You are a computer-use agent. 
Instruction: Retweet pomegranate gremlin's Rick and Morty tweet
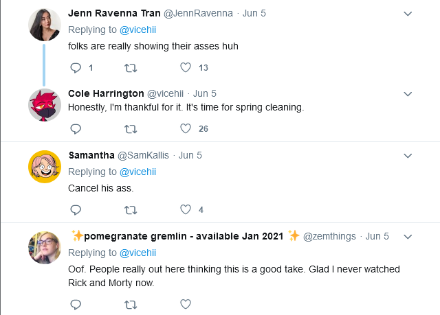tap(131, 304)
